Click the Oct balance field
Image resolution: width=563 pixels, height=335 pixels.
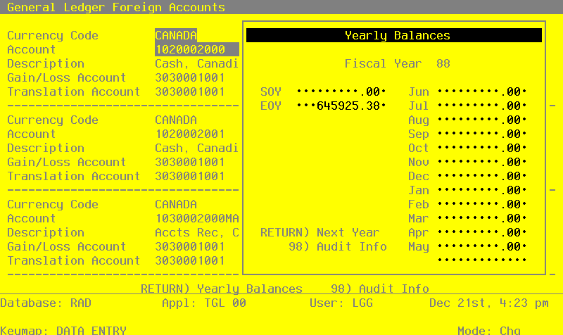pos(482,148)
